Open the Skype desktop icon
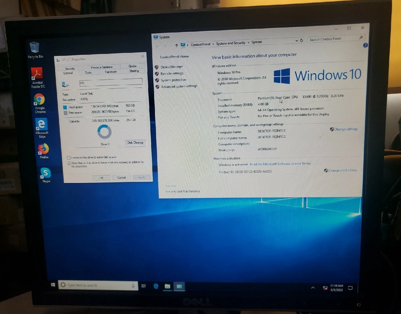This screenshot has width=401, height=314. [46, 175]
